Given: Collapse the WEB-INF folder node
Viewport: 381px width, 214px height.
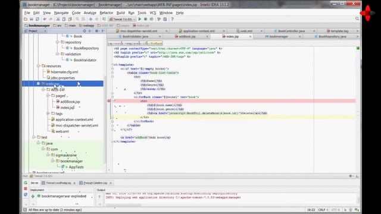Looking at the screenshot, I should tap(43, 90).
